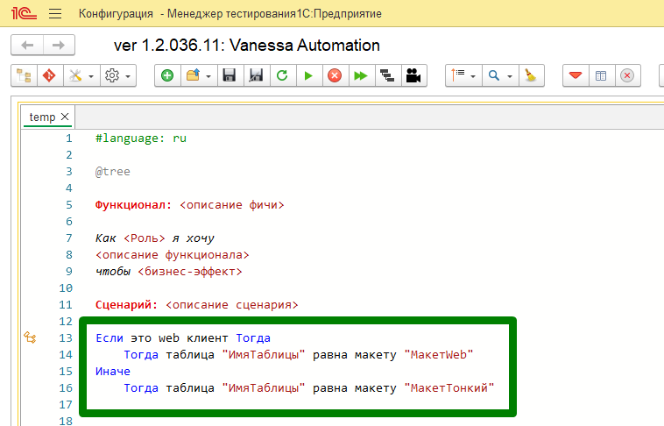Click the step hierarchy icon

[x=387, y=76]
